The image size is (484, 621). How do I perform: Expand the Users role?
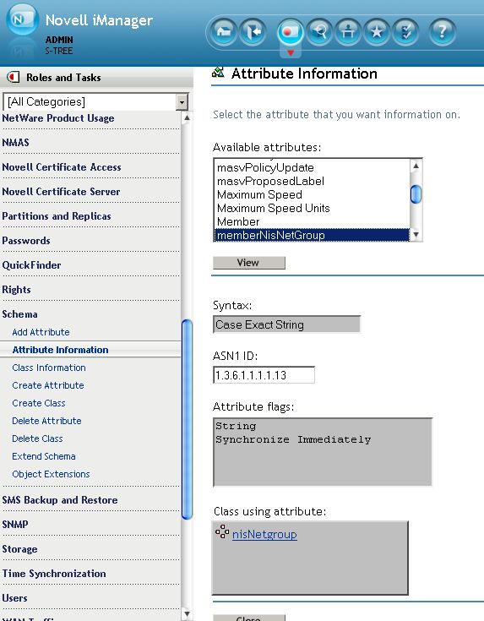pyautogui.click(x=14, y=598)
